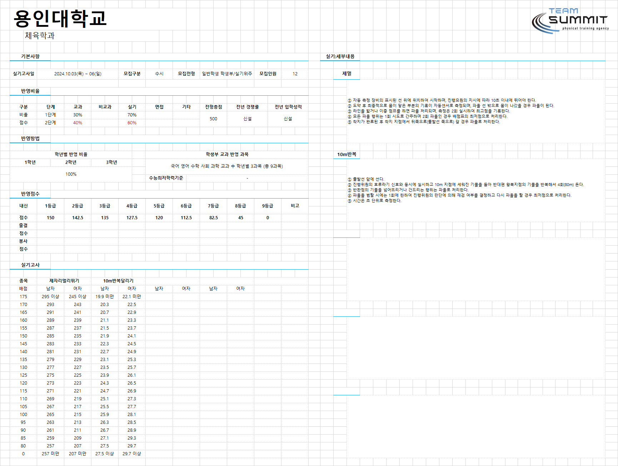Select the 체육학과 subtitle
This screenshot has width=618, height=466.
40,35
